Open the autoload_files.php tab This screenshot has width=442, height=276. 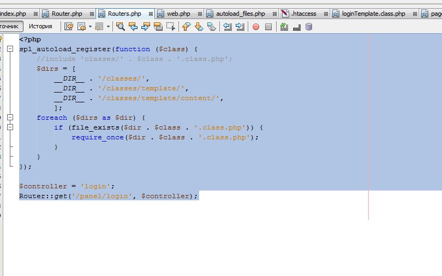pos(241,14)
